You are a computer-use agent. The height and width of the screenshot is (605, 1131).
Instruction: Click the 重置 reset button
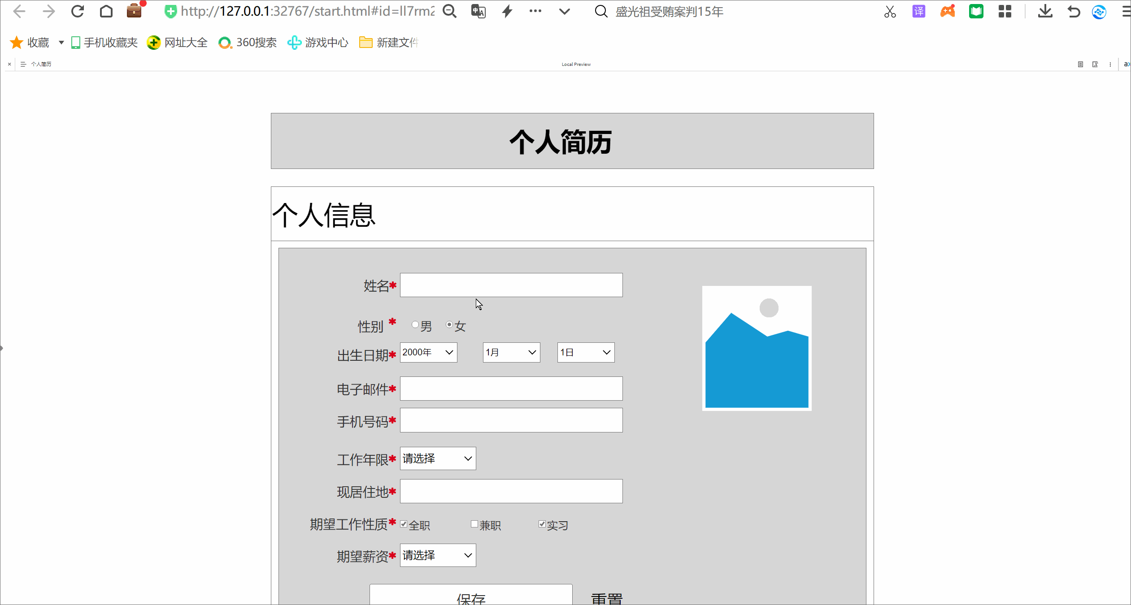click(607, 598)
